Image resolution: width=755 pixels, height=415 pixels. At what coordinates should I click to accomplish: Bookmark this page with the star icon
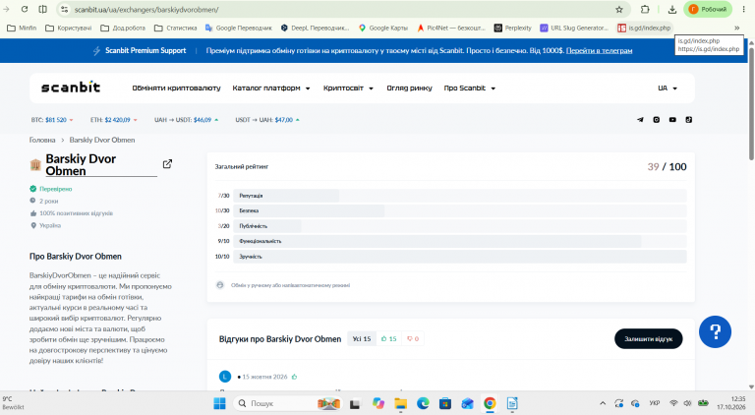(619, 9)
